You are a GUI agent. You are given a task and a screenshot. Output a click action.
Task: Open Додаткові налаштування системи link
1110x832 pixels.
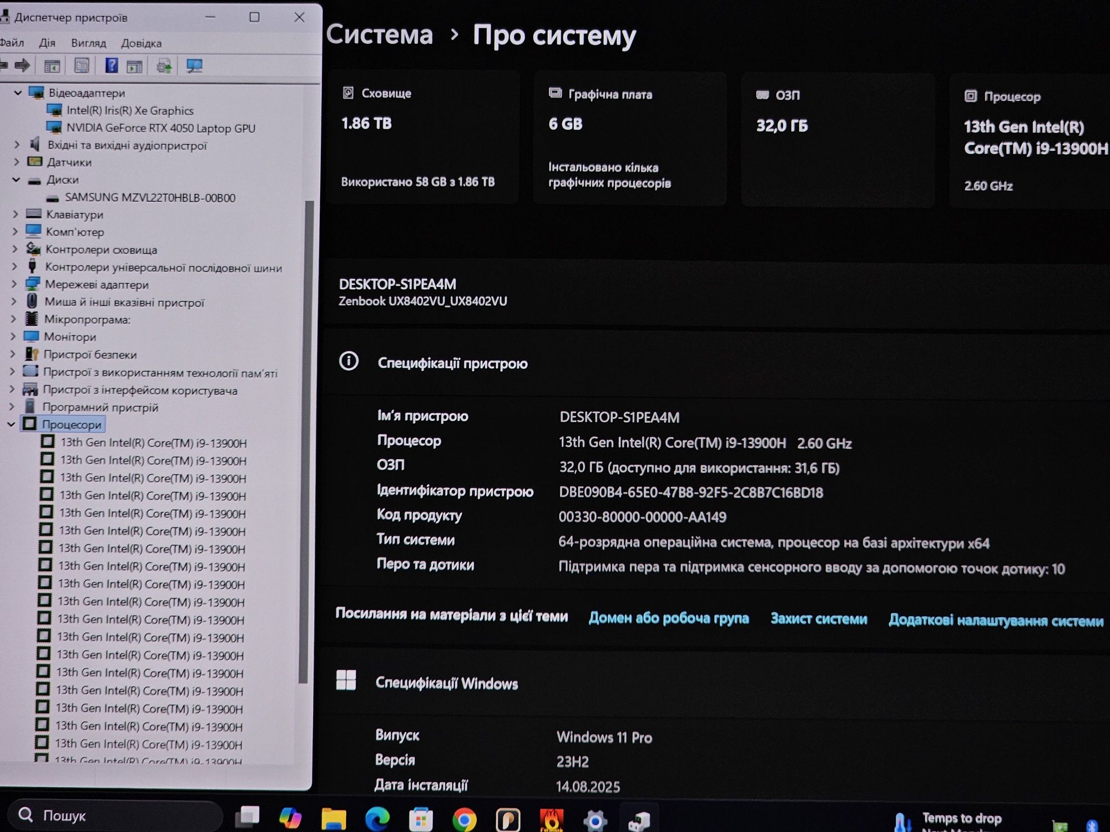click(996, 620)
